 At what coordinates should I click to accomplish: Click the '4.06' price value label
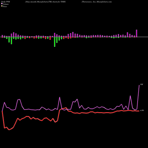click(142, 110)
